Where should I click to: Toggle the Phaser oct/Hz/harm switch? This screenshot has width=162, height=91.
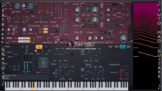(110, 33)
